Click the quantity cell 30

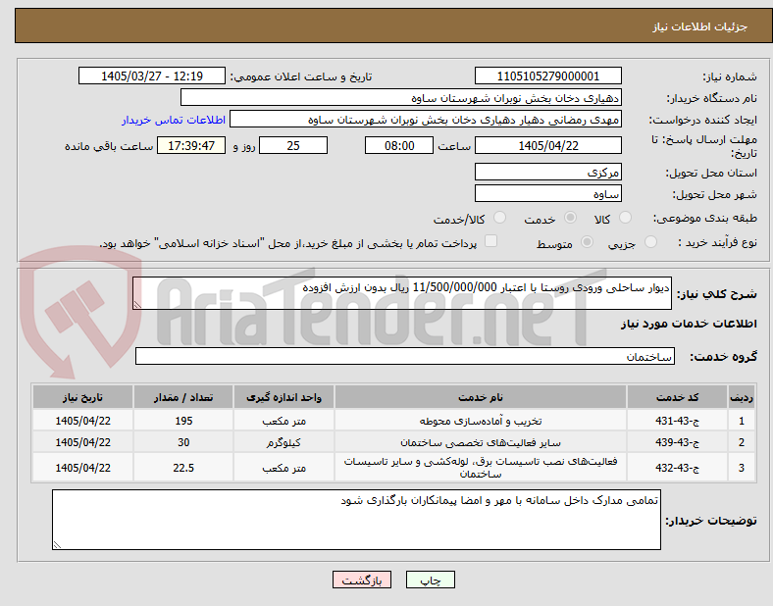(x=183, y=442)
